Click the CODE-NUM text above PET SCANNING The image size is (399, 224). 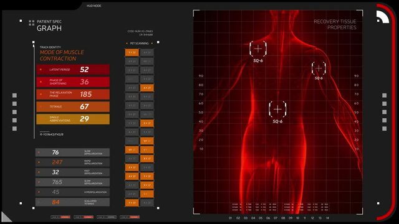(x=140, y=31)
